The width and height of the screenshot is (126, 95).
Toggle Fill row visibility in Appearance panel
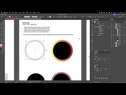95,32
